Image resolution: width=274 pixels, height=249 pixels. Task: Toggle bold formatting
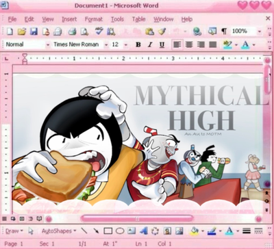coord(138,44)
